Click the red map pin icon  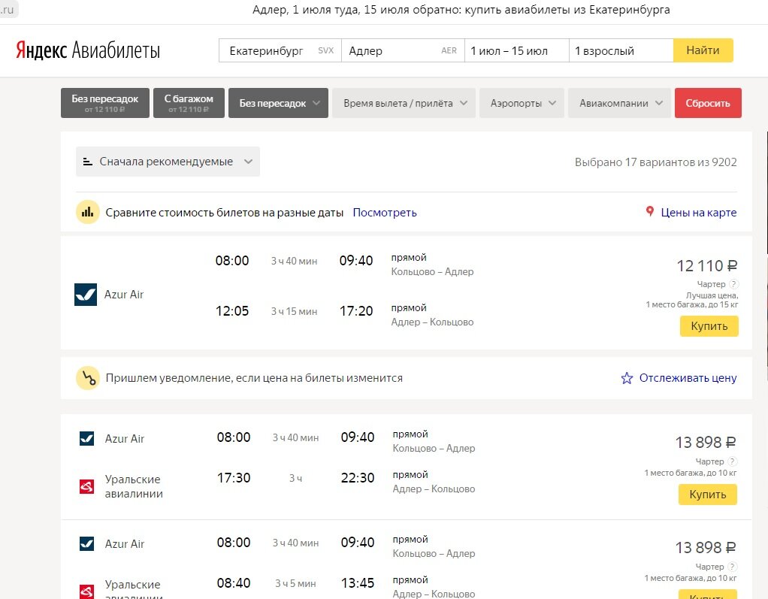tap(649, 212)
